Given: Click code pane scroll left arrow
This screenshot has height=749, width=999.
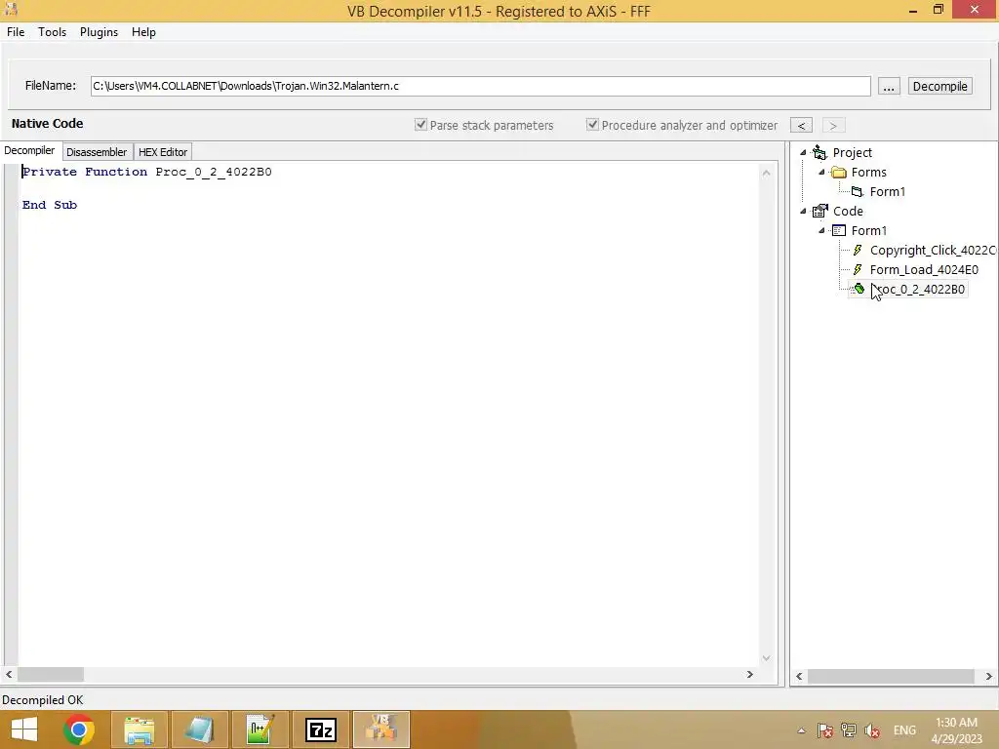Looking at the screenshot, I should [x=9, y=675].
